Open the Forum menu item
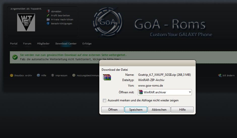The width and height of the screenshot is (237, 138). coord(27,43)
